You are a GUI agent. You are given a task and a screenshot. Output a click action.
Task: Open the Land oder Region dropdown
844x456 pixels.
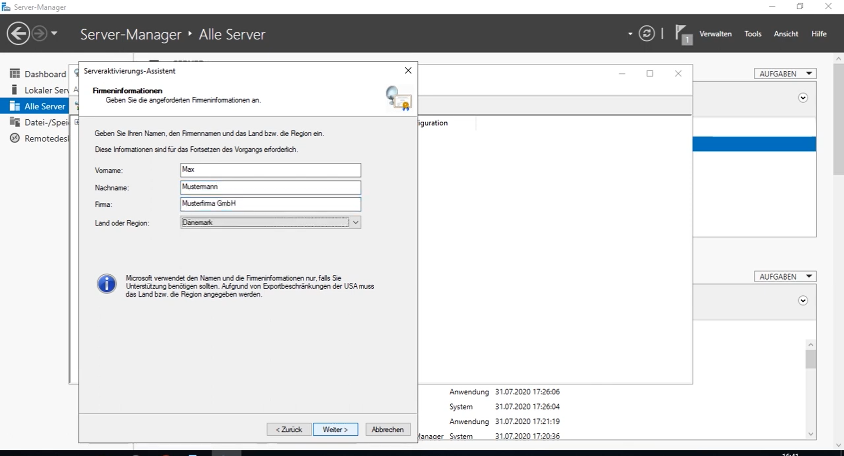coord(355,223)
